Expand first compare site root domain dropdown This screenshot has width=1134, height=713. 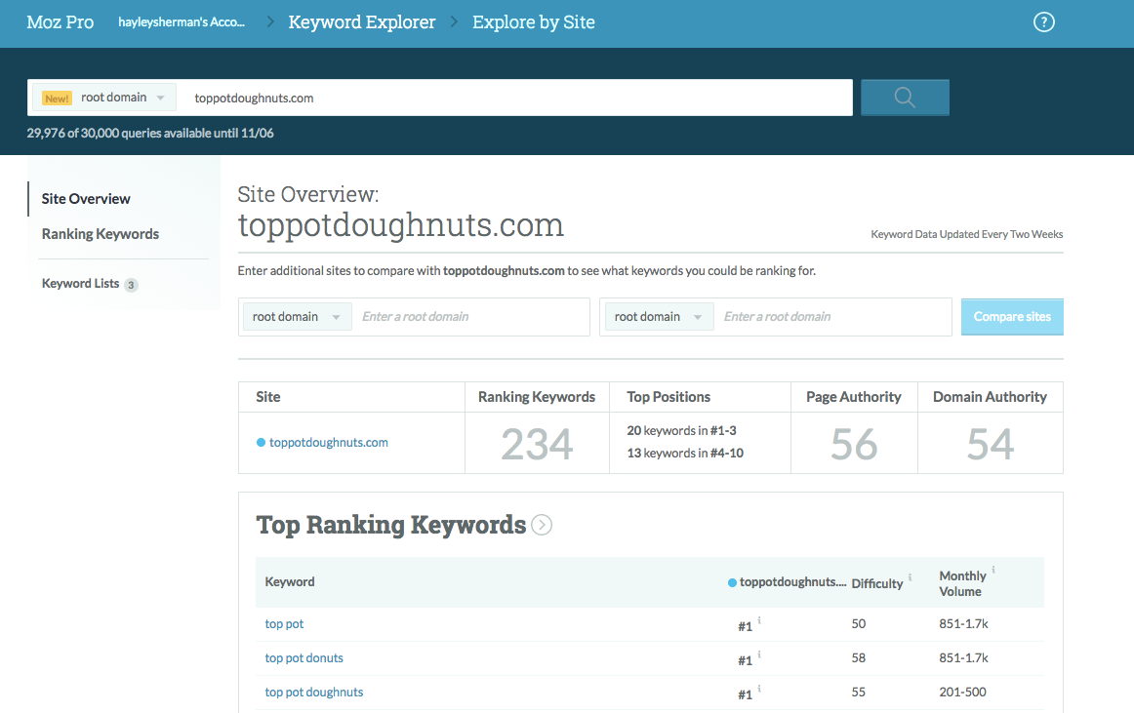click(297, 317)
